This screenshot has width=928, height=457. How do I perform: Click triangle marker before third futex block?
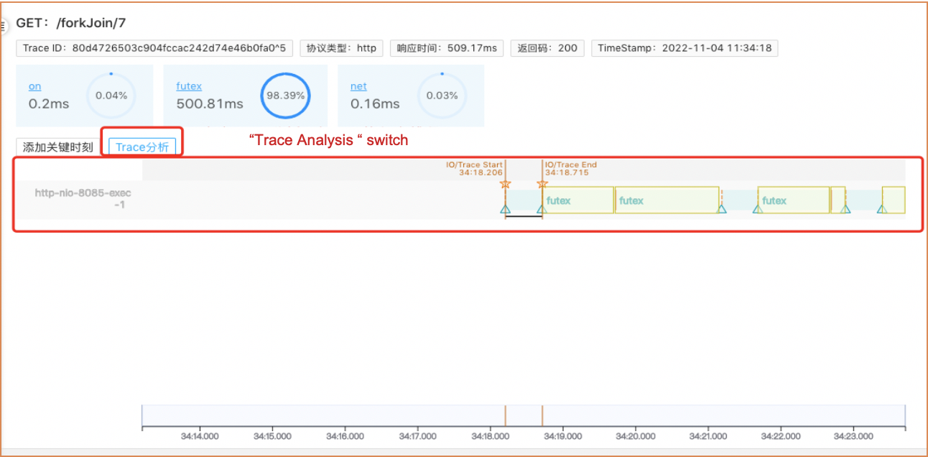point(757,209)
